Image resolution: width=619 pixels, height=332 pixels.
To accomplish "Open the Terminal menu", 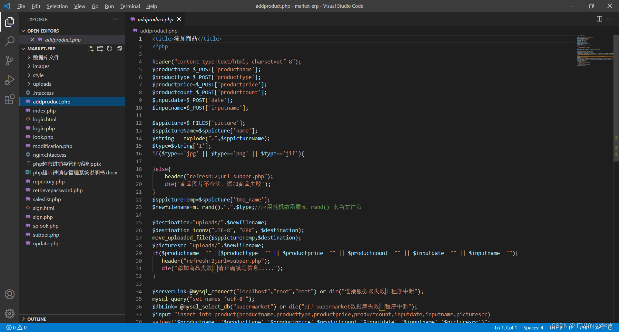I will point(130,6).
